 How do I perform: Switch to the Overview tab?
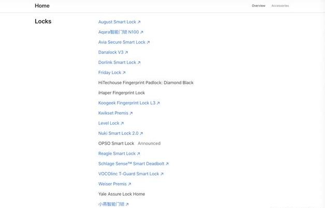point(258,6)
